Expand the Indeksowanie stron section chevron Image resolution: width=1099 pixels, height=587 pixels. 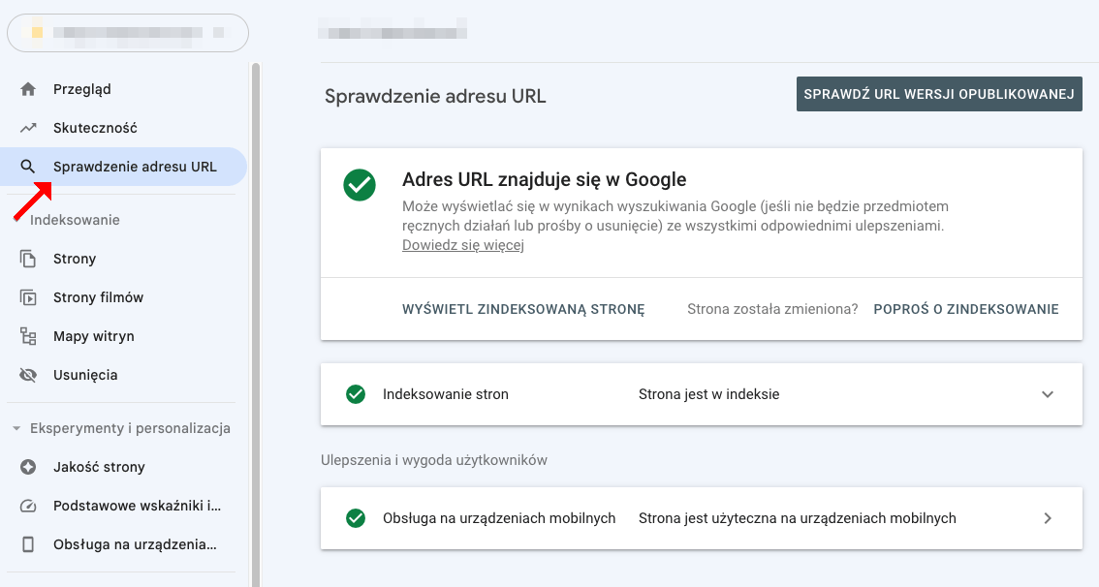[x=1047, y=394]
